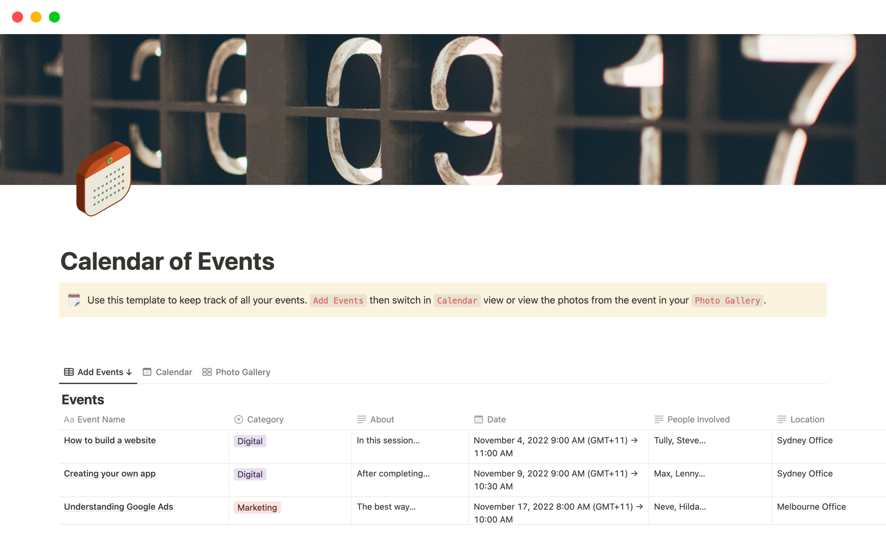Click the gallery/grid icon next to Photo Gallery
Viewport: 886px width, 553px height.
click(x=207, y=371)
